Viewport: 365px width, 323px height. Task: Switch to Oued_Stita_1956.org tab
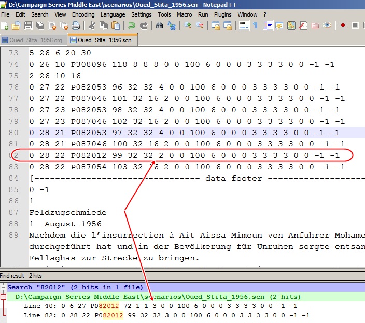point(33,40)
